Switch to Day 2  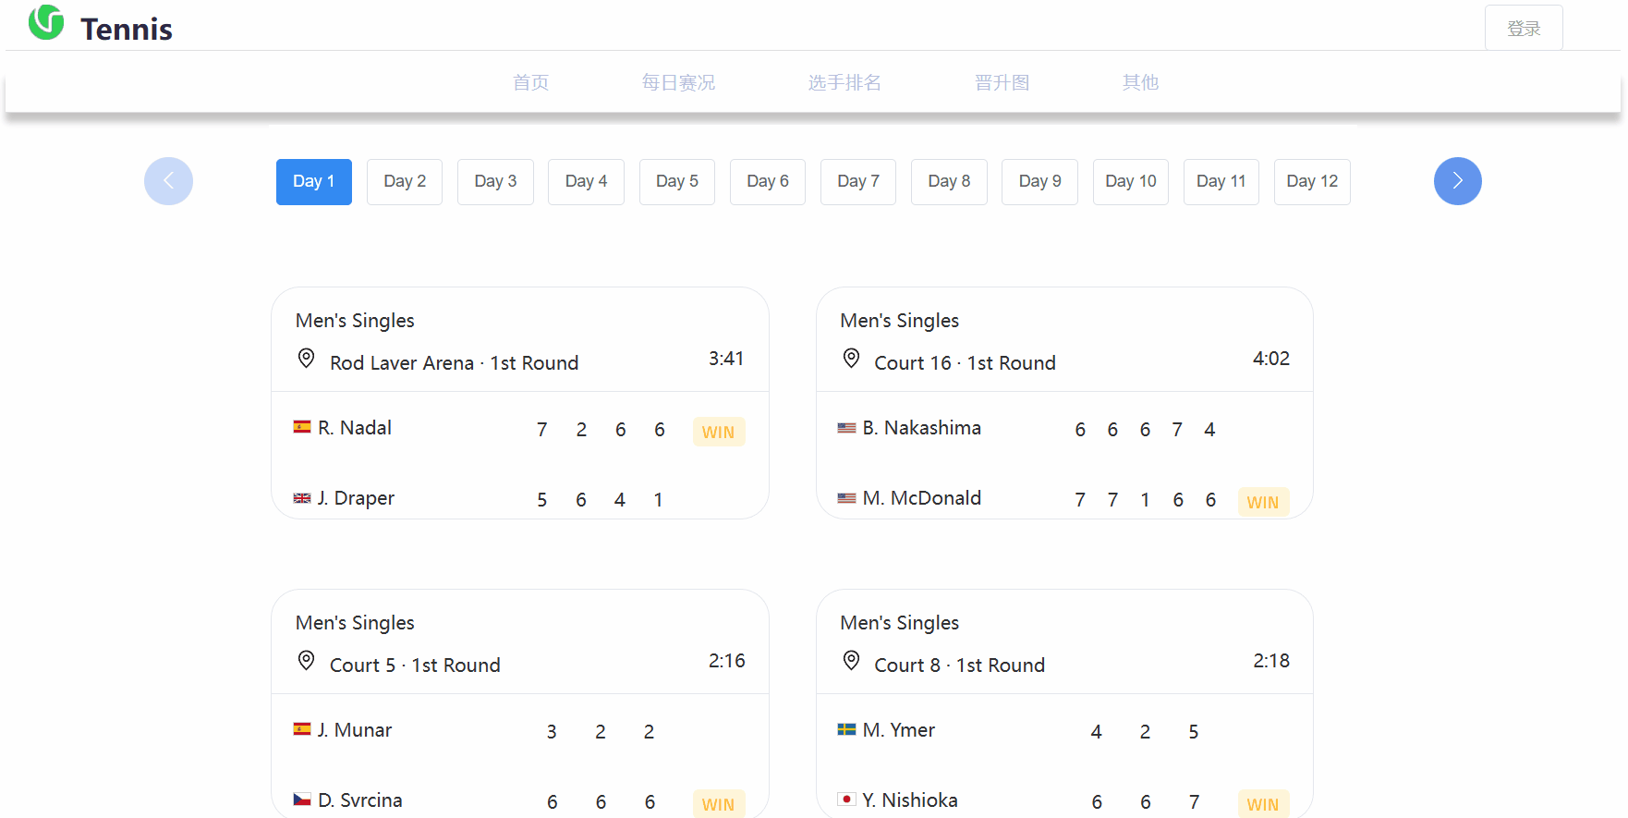tap(405, 182)
